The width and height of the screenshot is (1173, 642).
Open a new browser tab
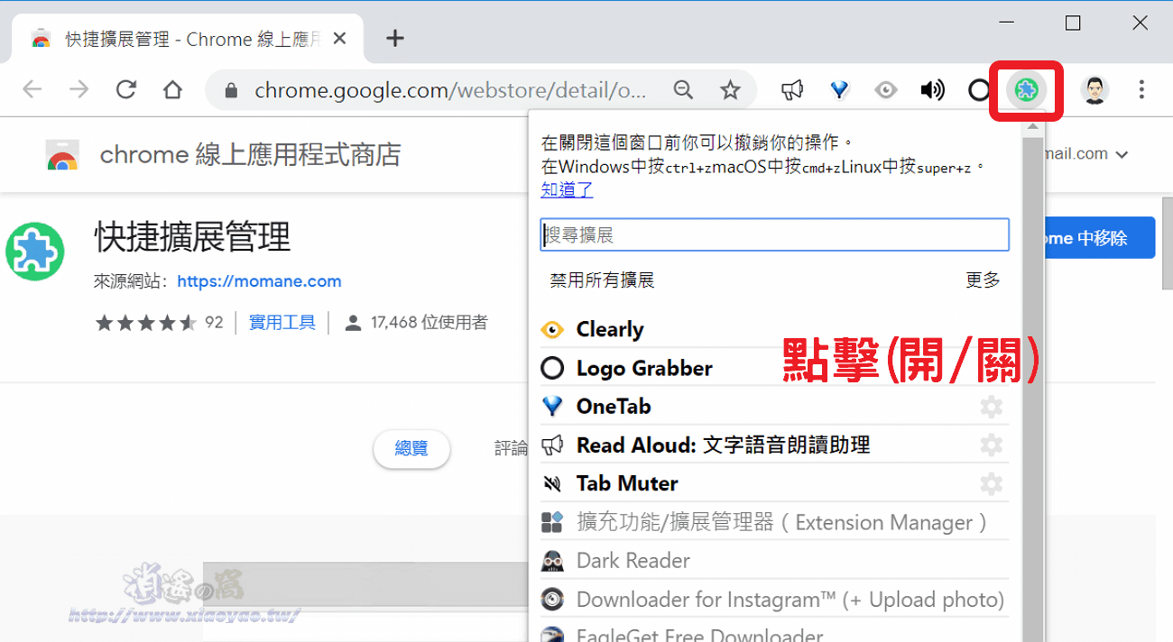click(394, 39)
